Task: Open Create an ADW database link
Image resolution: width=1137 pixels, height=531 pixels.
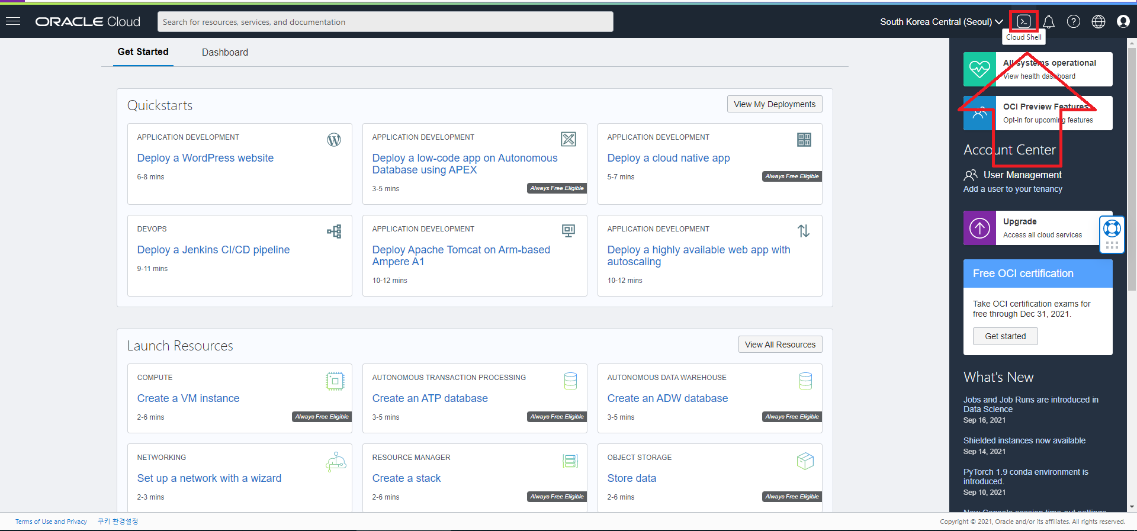Action: [x=667, y=398]
